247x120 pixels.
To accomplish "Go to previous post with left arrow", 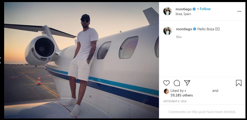I will click(1, 60).
